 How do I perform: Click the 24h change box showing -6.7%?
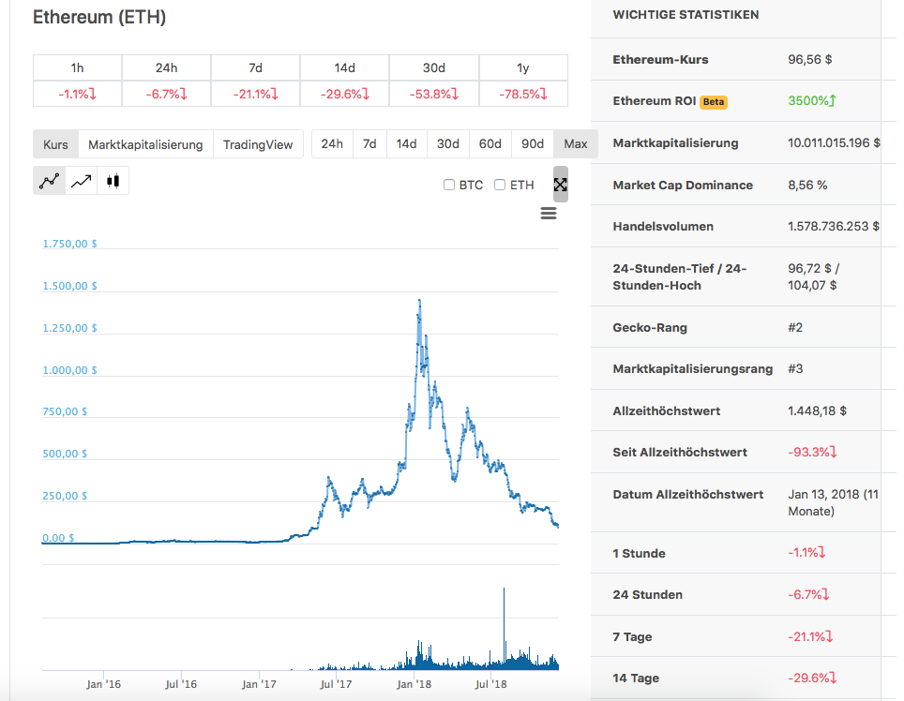pos(165,94)
